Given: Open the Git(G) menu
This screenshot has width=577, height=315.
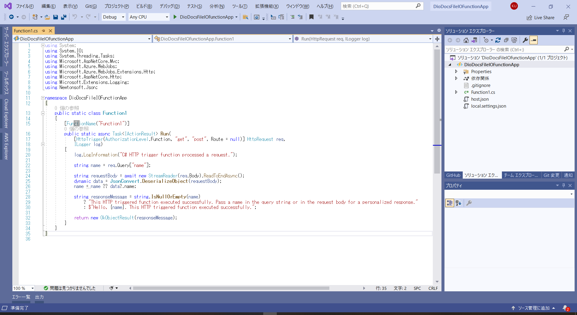Looking at the screenshot, I should pos(91,6).
